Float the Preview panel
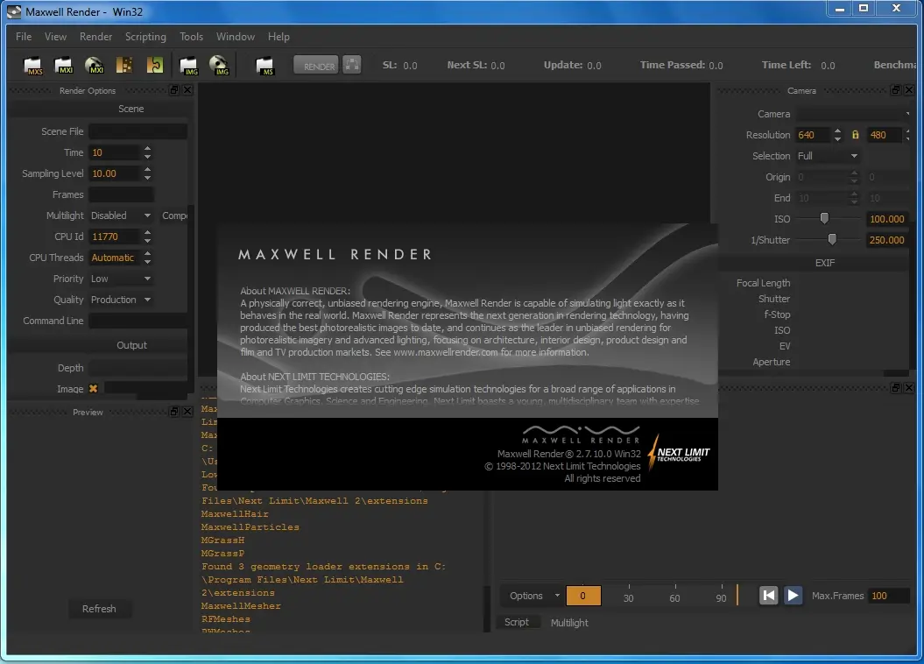The width and height of the screenshot is (924, 664). (x=173, y=411)
